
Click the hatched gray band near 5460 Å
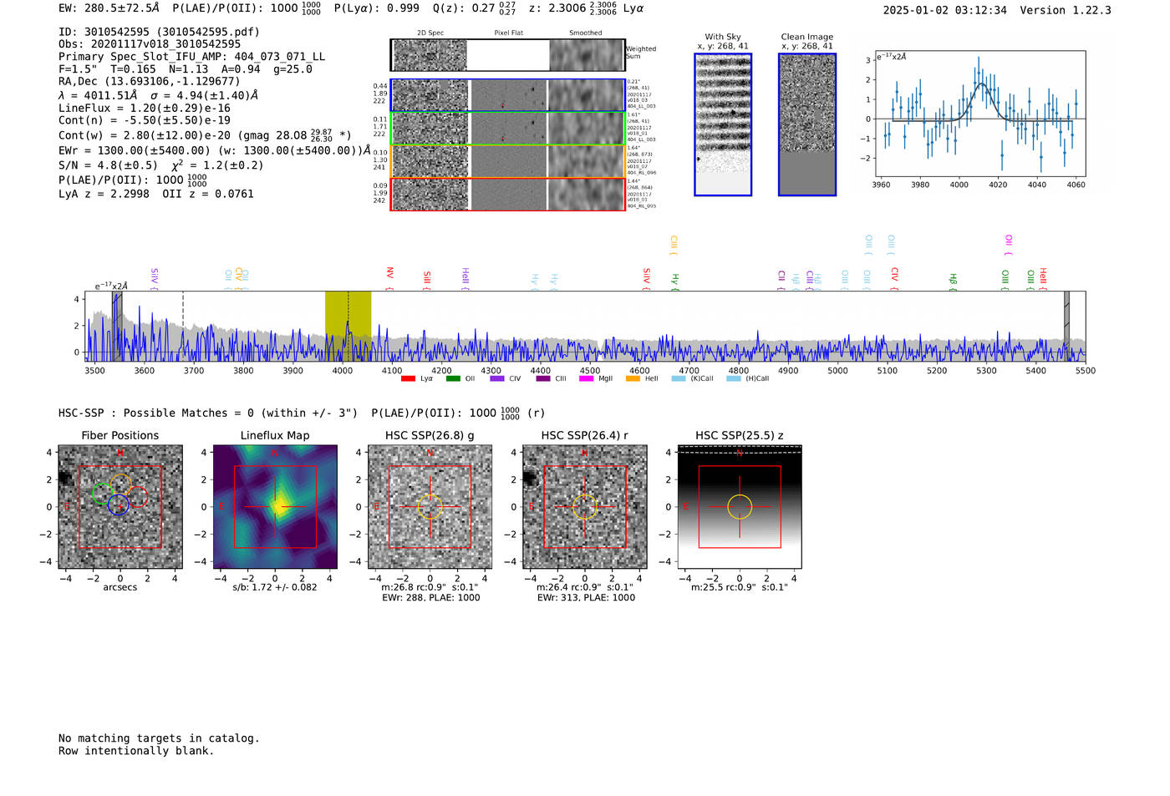[x=1066, y=327]
